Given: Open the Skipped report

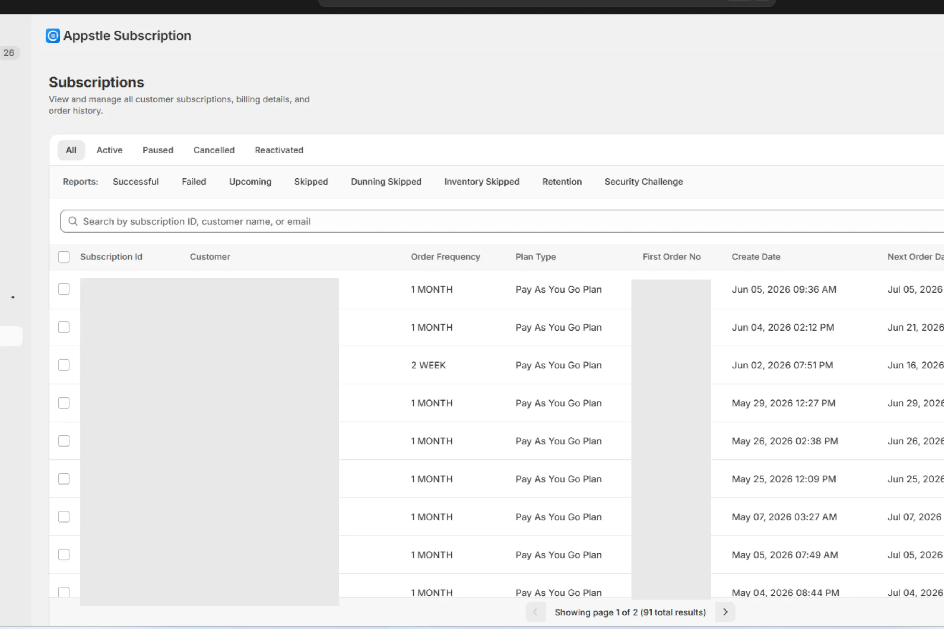Looking at the screenshot, I should (x=311, y=182).
